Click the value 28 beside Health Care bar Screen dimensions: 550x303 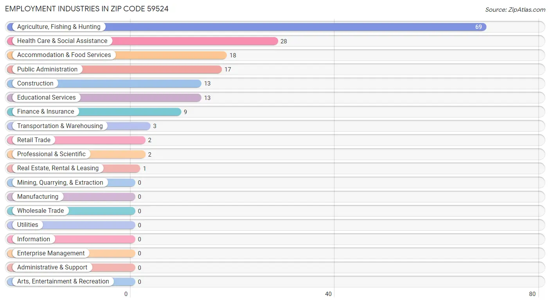coord(284,41)
